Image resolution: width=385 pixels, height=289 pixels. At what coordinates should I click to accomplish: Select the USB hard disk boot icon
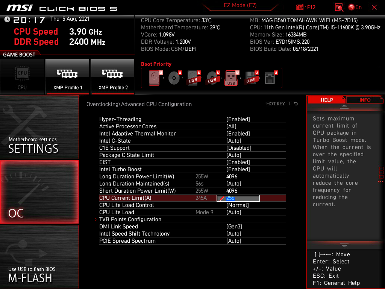pos(194,78)
